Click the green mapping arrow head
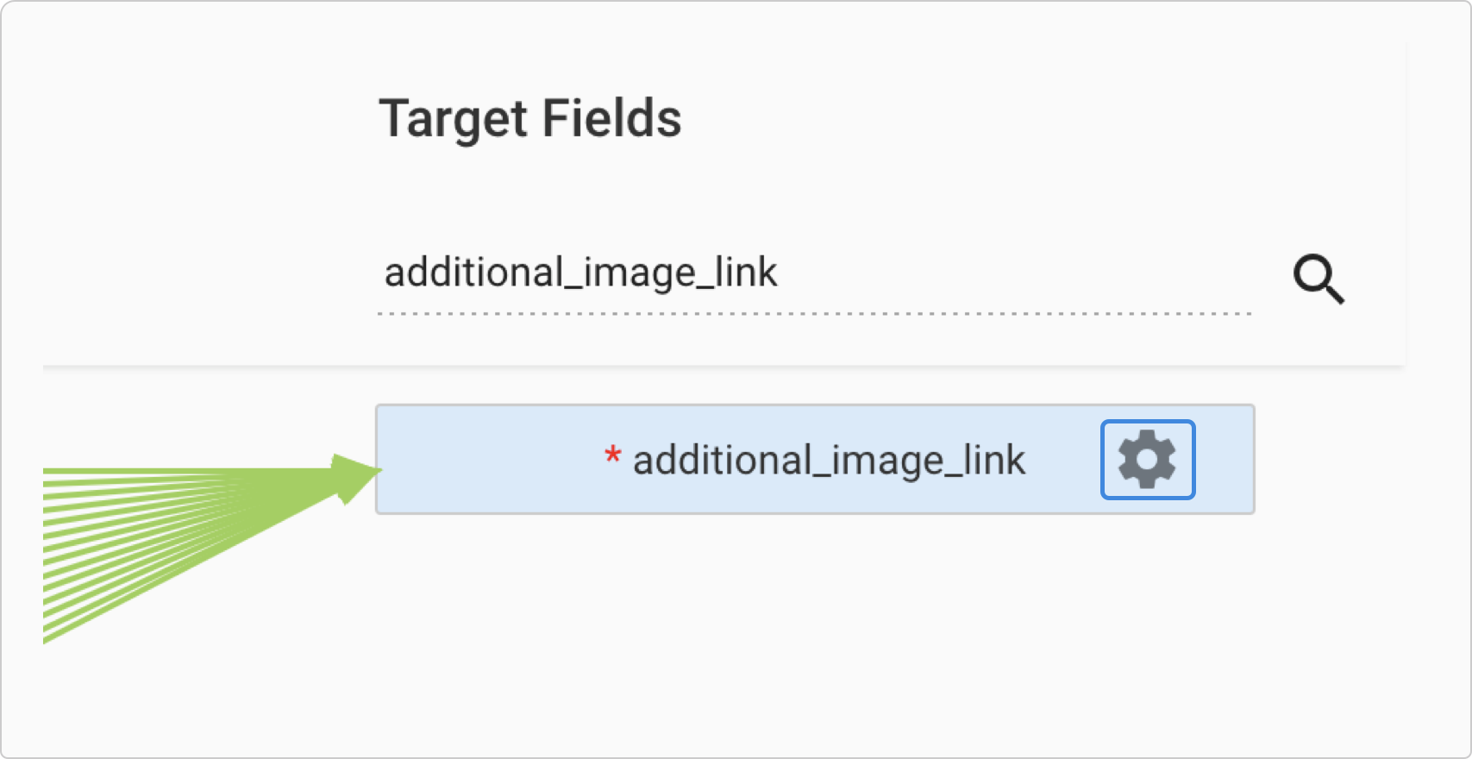 tap(354, 477)
